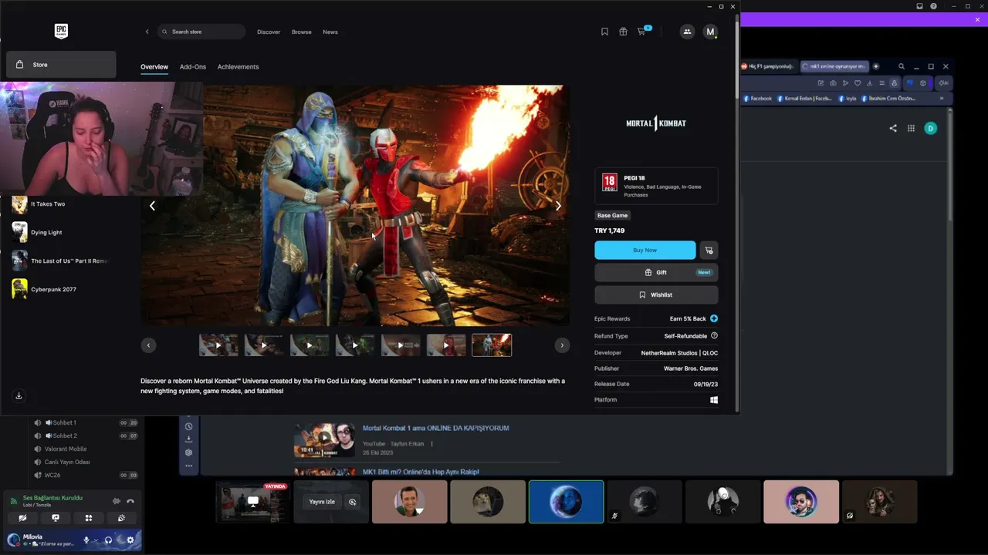988x555 pixels.
Task: Open the gift icon in Epic header
Action: pyautogui.click(x=623, y=32)
